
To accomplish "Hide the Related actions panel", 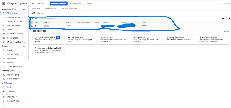I will pyautogui.click(x=226, y=32).
